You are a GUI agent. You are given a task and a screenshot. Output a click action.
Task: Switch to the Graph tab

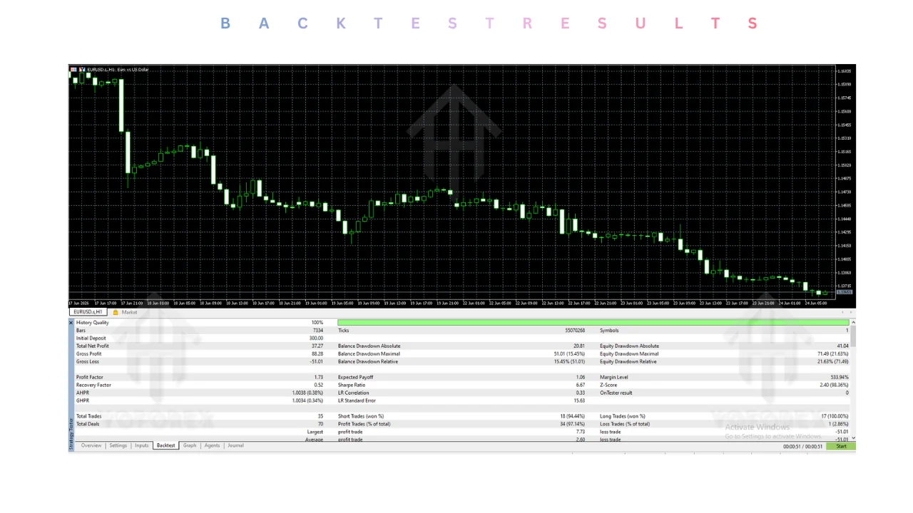point(190,445)
